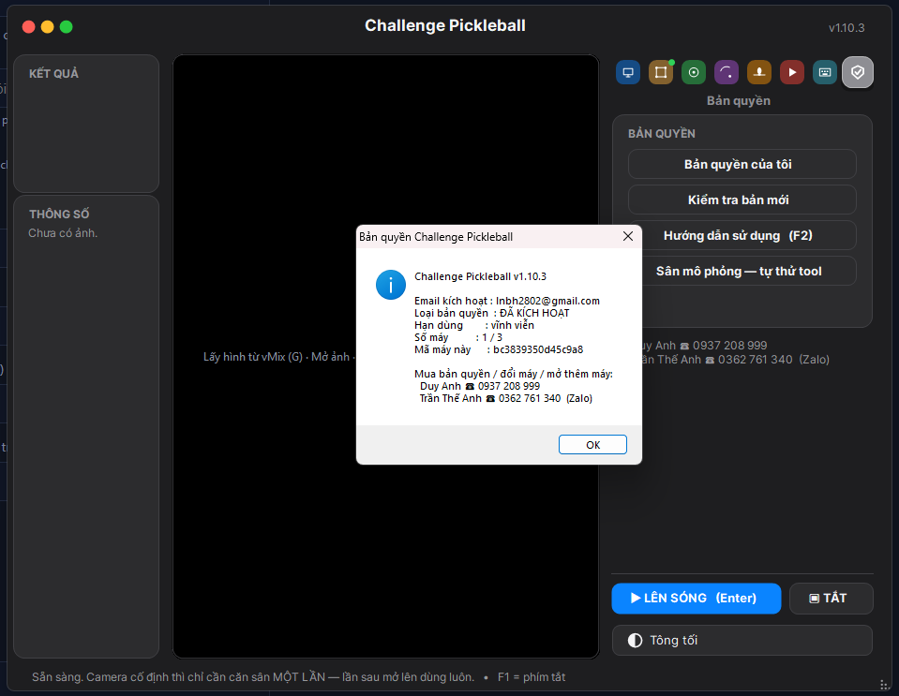Open the teal keyboard shortcuts icon
Viewport: 899px width, 696px height.
click(x=825, y=72)
